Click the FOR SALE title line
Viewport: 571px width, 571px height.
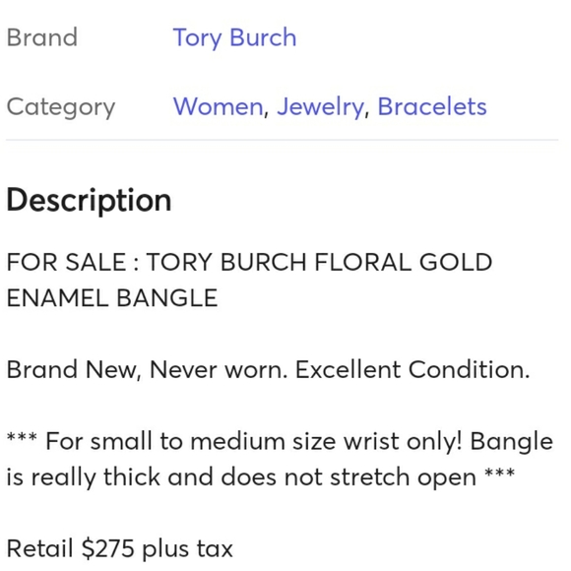pyautogui.click(x=249, y=262)
